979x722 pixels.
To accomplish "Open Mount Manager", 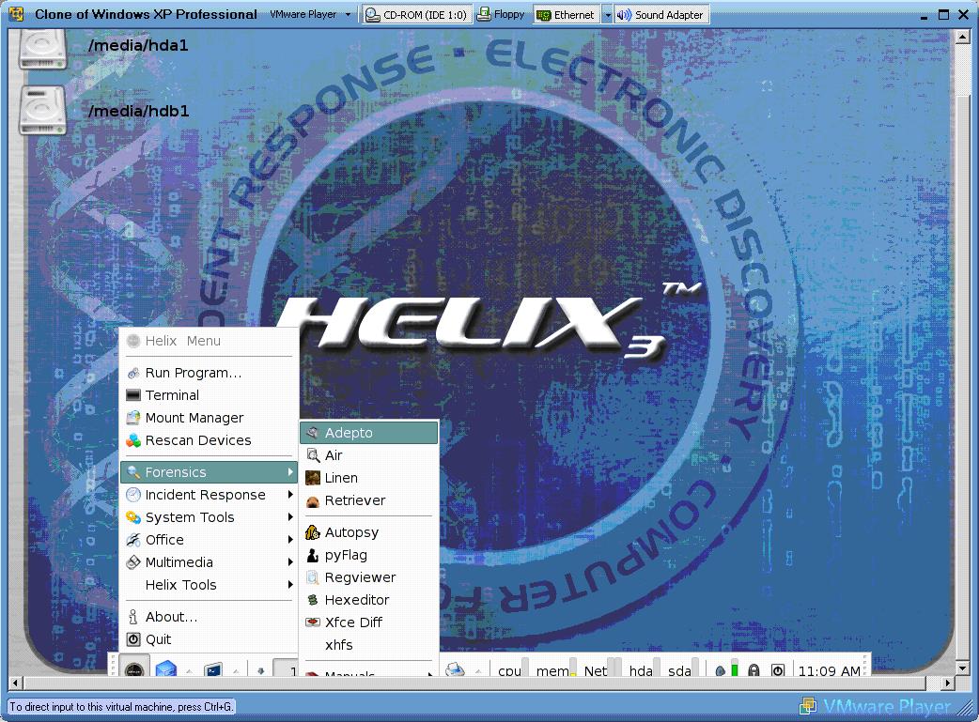I will (209, 418).
